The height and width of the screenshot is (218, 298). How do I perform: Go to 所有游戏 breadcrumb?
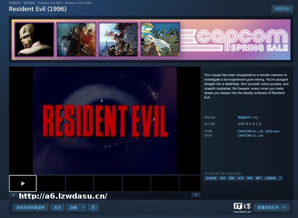pyautogui.click(x=15, y=3)
